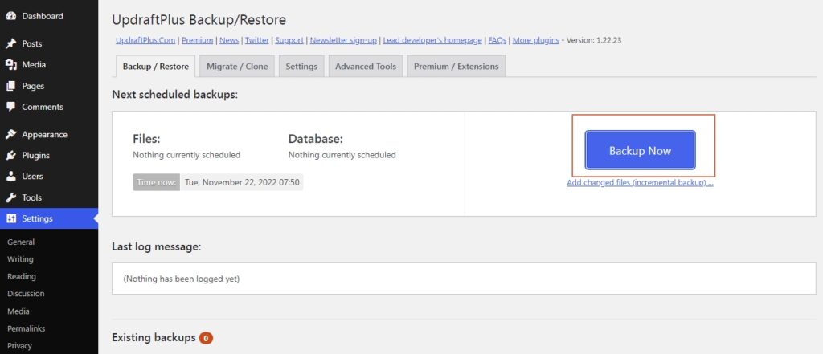The image size is (823, 354).
Task: Click the 'Last log message:' heading
Action: 157,246
